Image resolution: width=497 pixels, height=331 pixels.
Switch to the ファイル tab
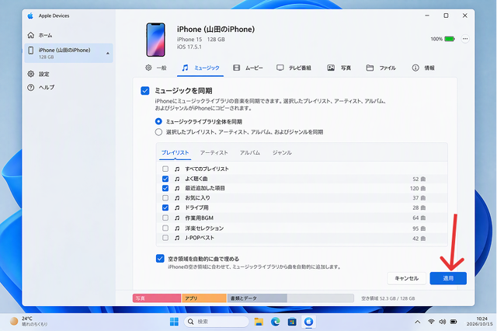point(381,68)
